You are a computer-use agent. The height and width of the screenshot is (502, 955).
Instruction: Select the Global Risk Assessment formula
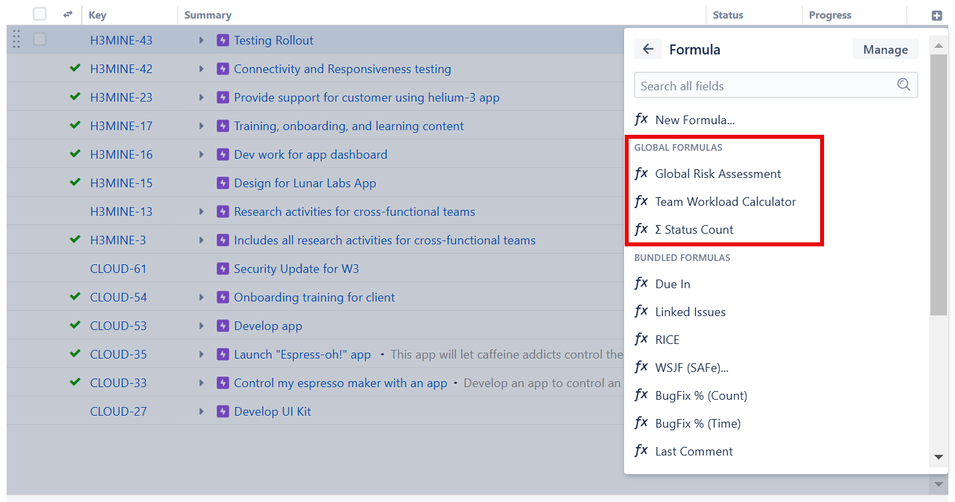click(x=718, y=174)
